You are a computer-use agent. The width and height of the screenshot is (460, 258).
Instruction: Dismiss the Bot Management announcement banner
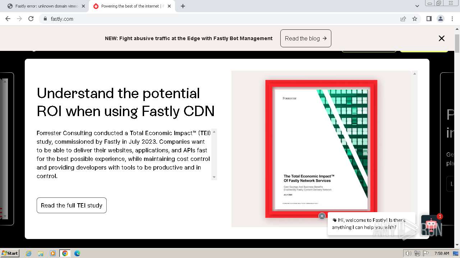(442, 38)
